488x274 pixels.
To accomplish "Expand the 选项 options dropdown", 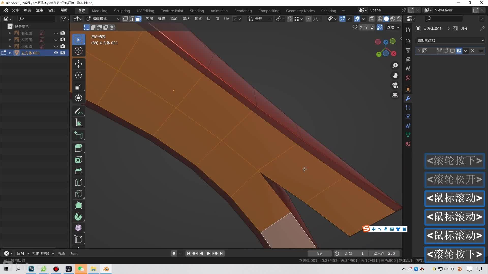I will coord(393,27).
